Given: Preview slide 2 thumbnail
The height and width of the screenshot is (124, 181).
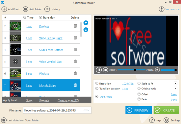Looking at the screenshot, I should coord(15,26).
